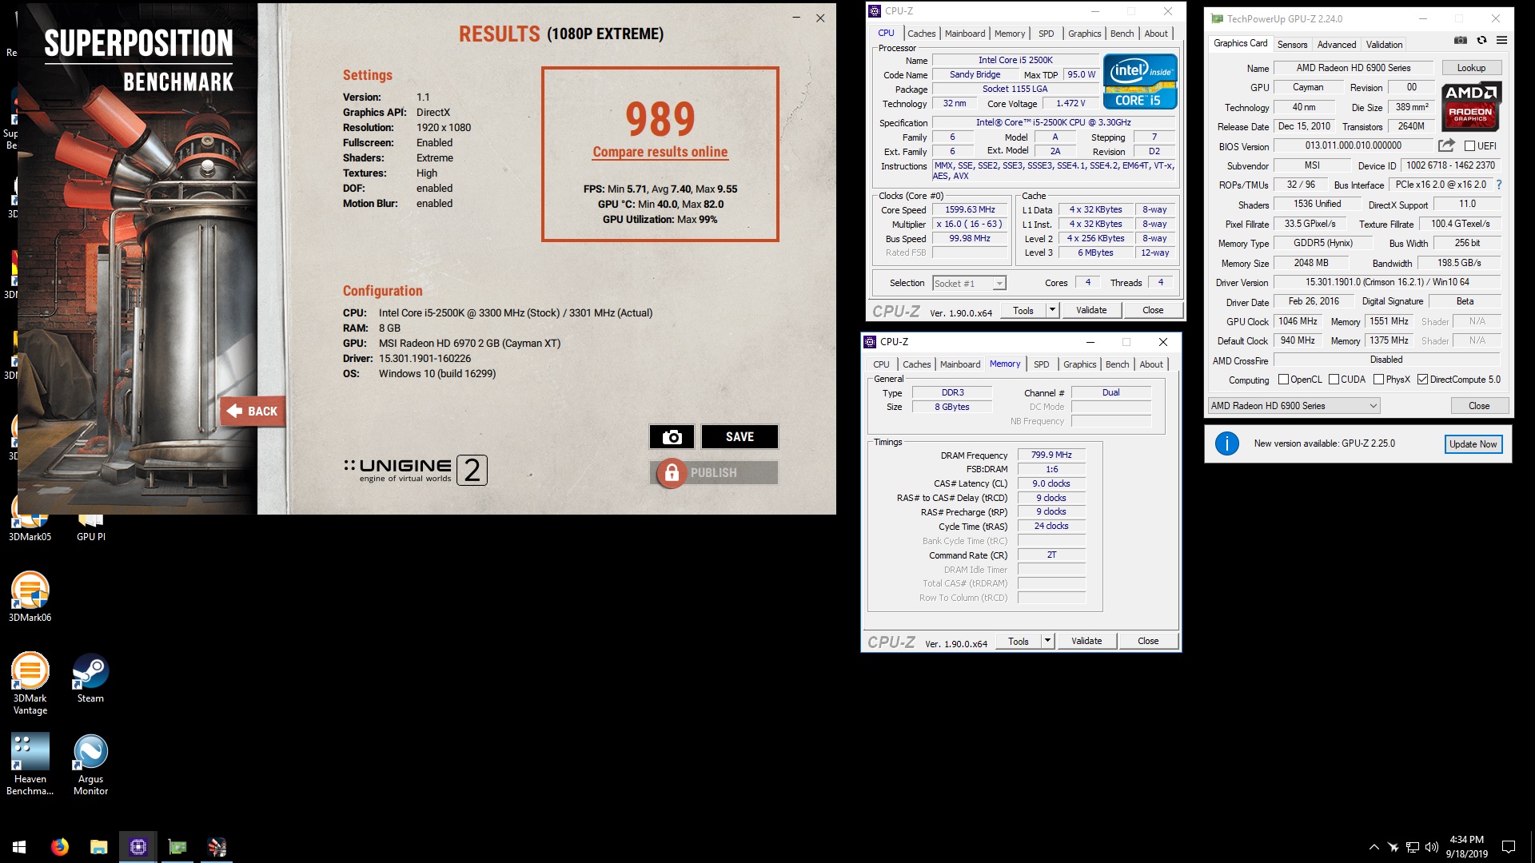Switch to the Caches tab in upper CPU-Z
Viewport: 1535px width, 863px height.
(x=921, y=34)
